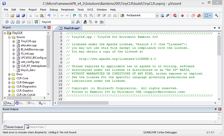224x136 pixels.
Task: Click the Project tree scroll-down arrow
Action: coord(48,94)
